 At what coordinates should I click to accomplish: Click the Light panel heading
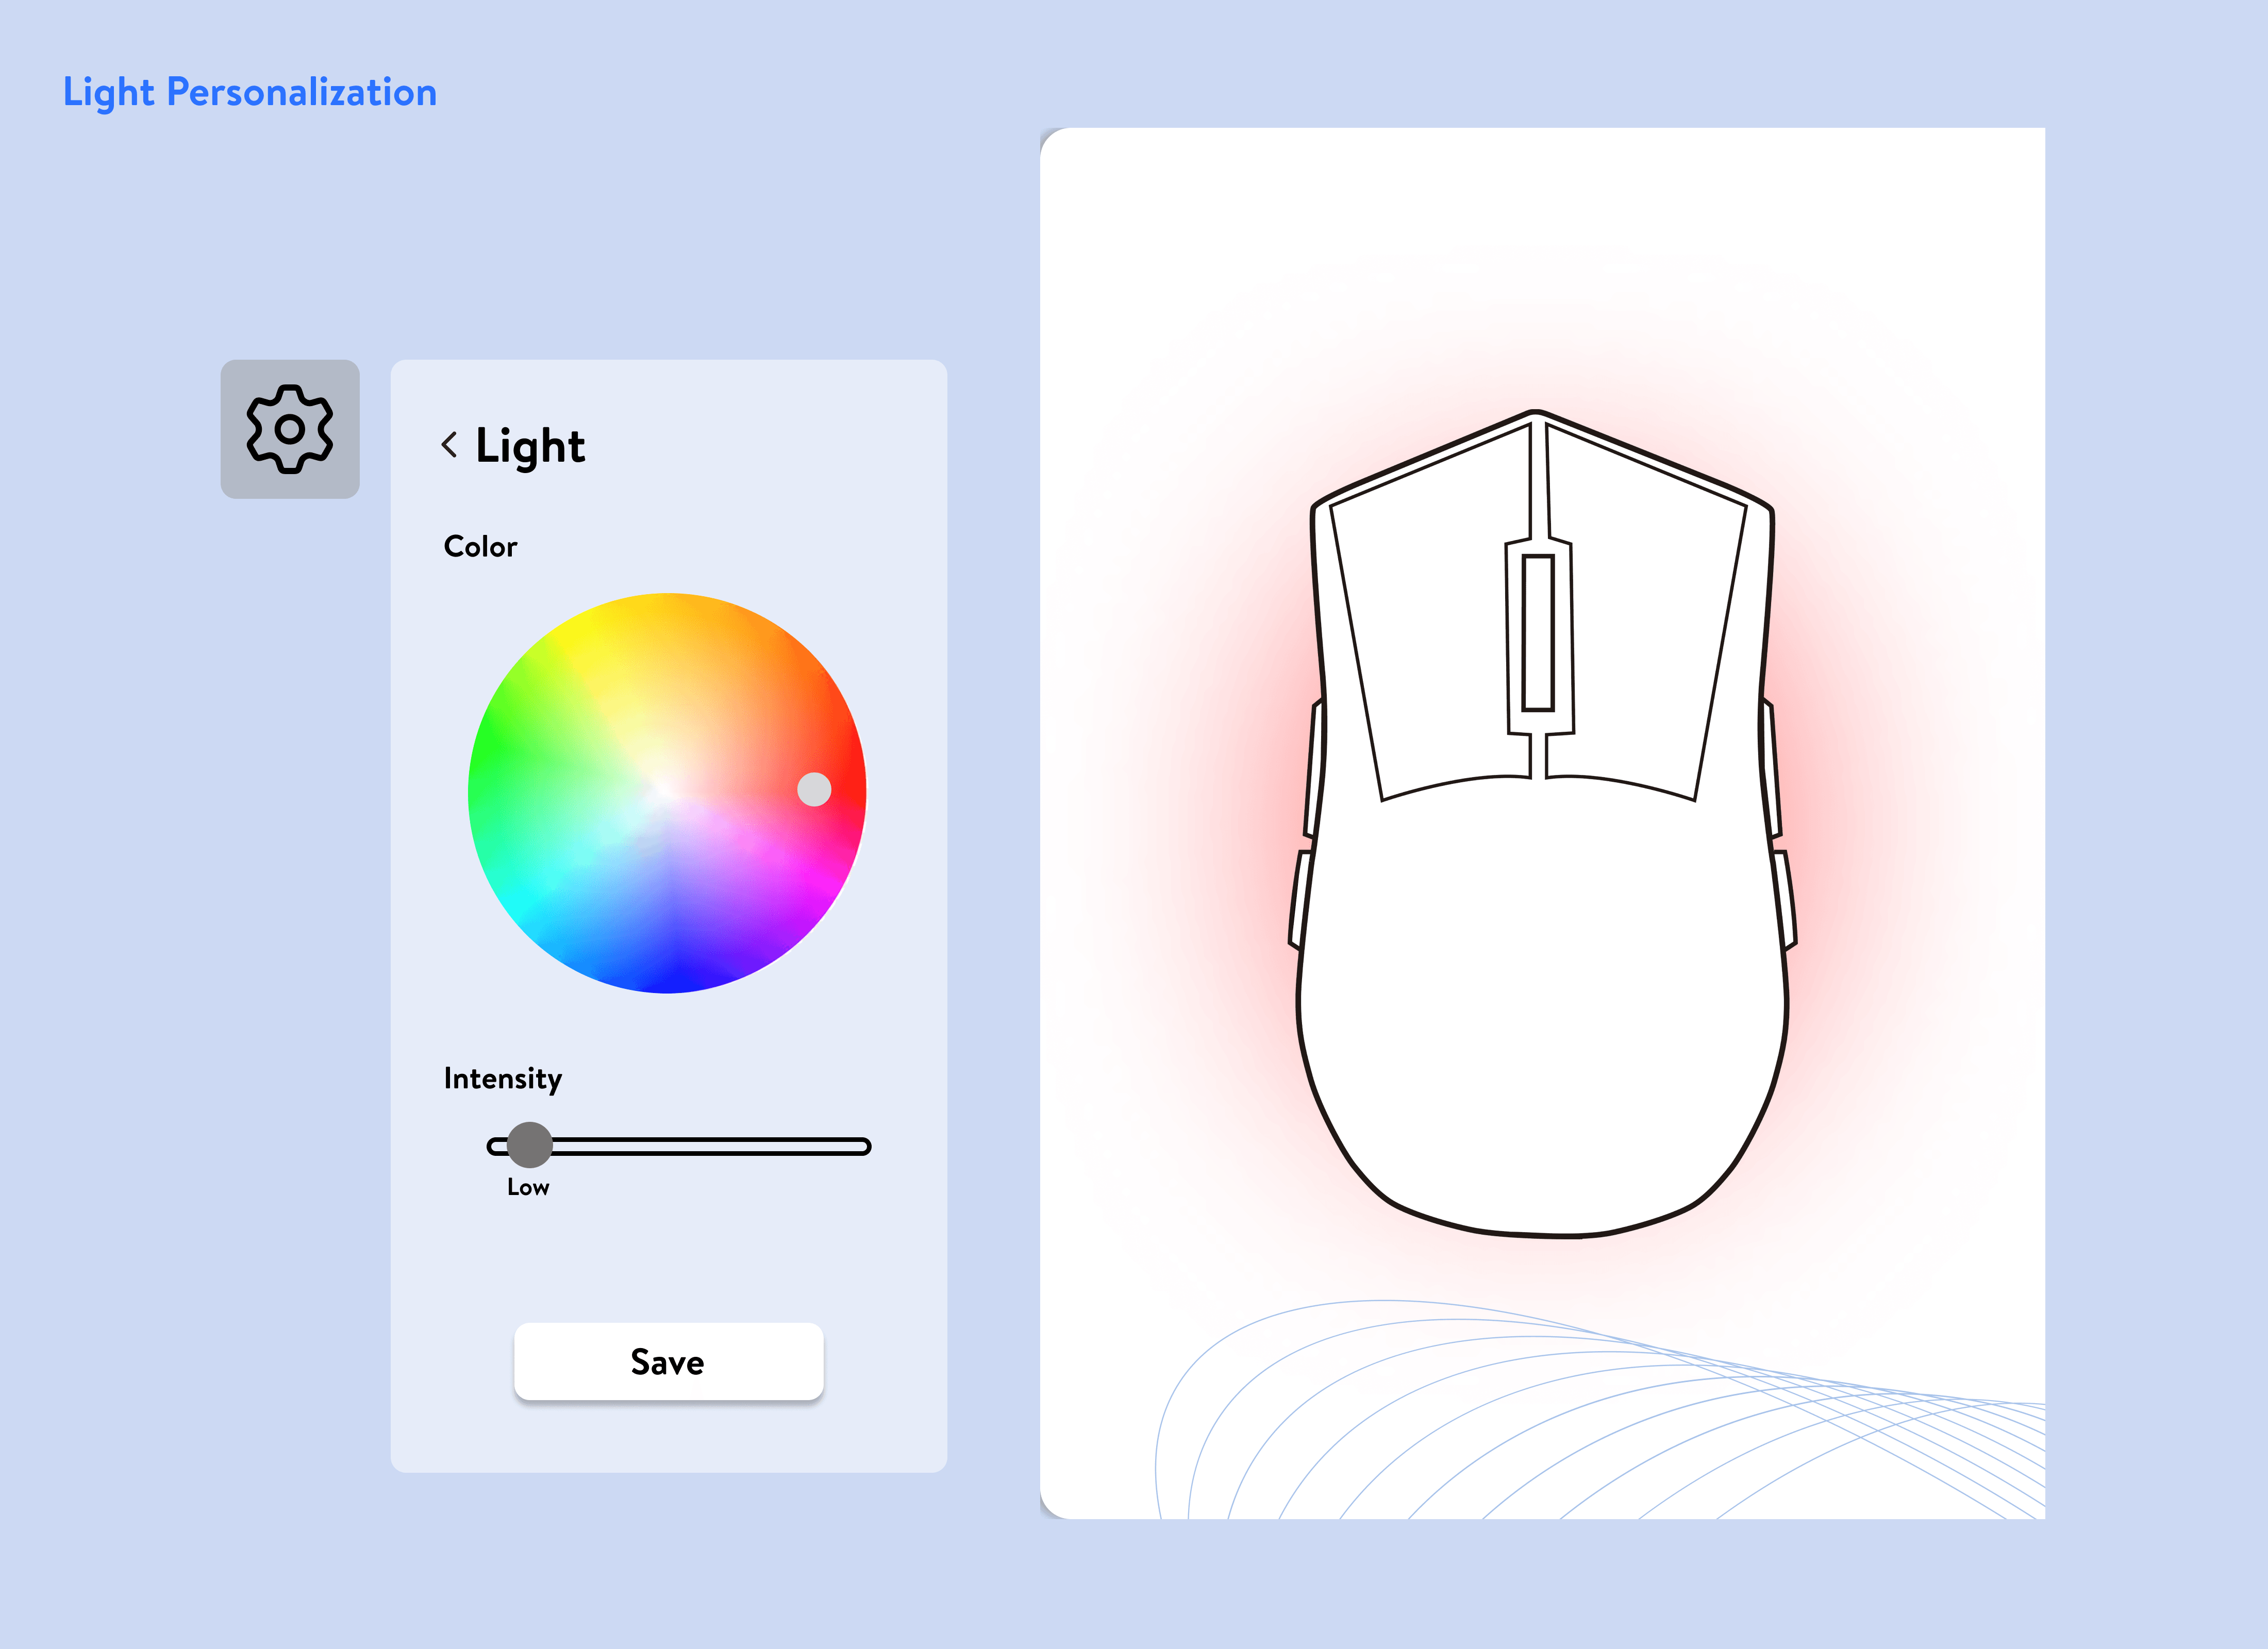coord(530,446)
